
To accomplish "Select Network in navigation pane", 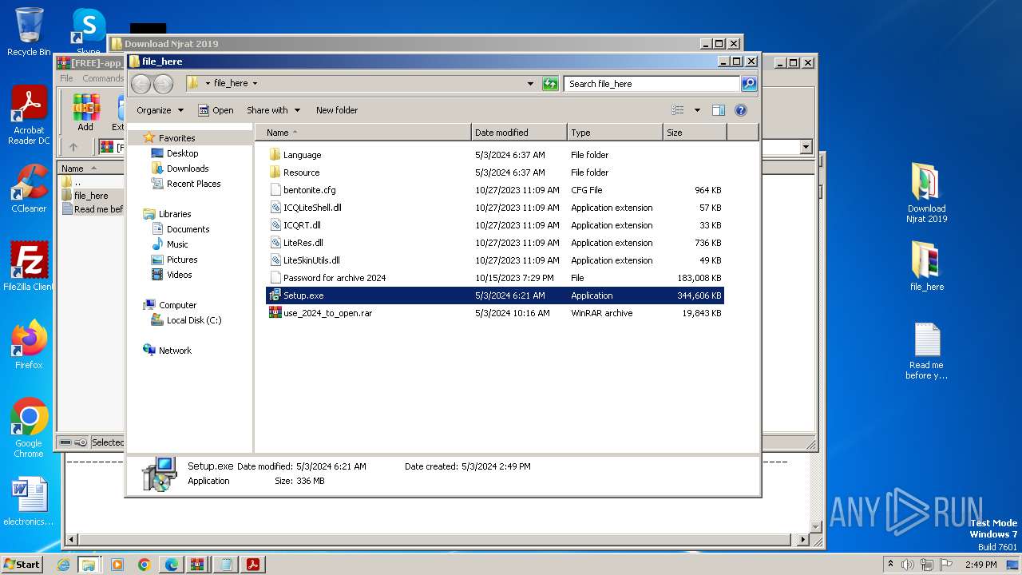I will click(175, 351).
